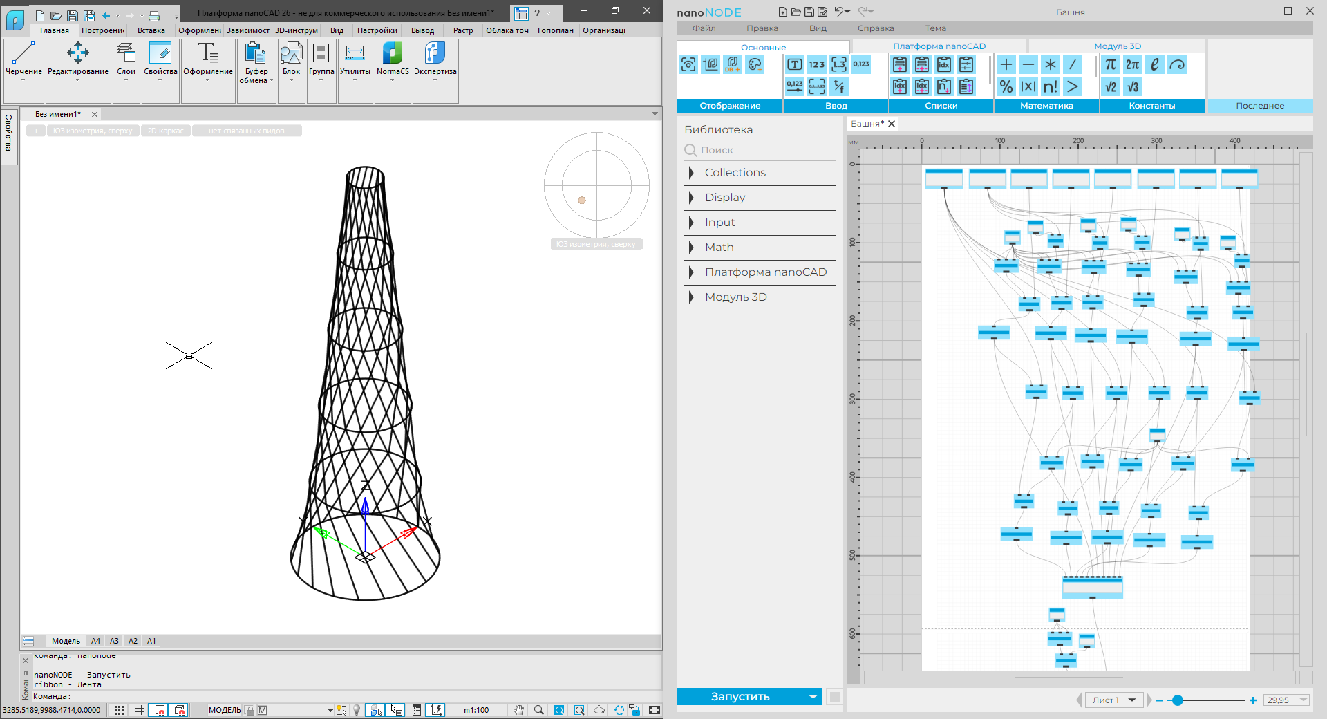The width and height of the screenshot is (1327, 719).
Task: Choose the text input T node icon
Action: (795, 64)
